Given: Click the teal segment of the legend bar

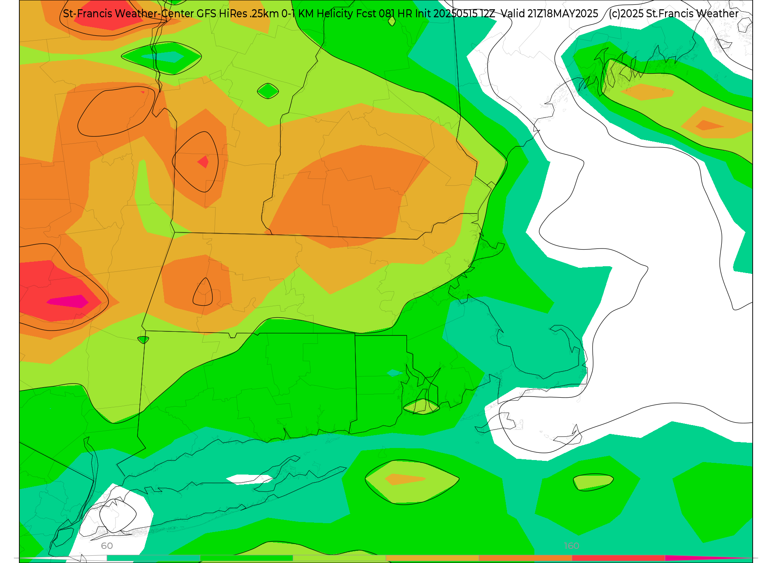Looking at the screenshot, I should [154, 558].
